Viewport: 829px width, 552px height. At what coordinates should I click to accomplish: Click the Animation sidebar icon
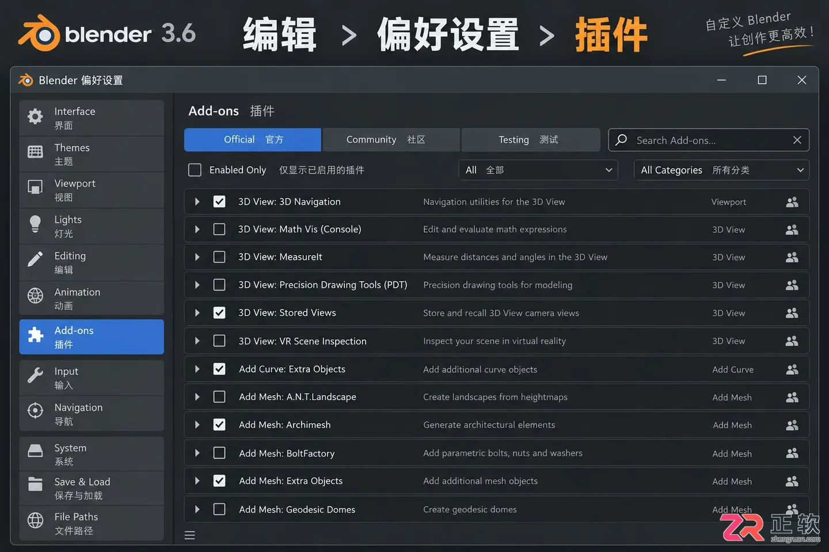pos(35,296)
